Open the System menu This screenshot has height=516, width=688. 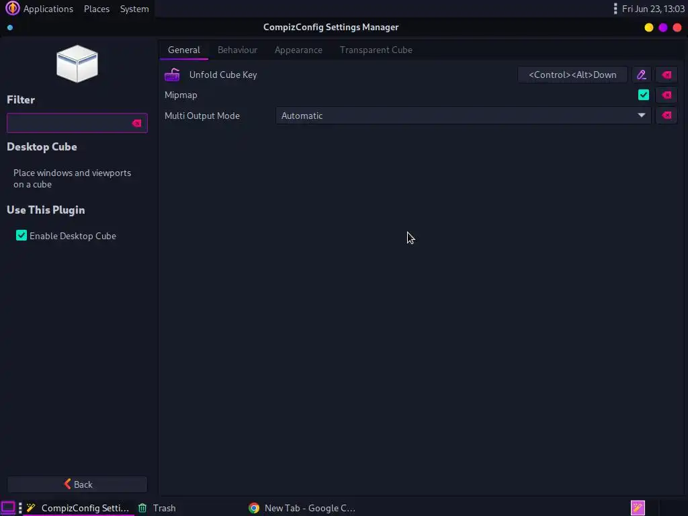coord(134,9)
